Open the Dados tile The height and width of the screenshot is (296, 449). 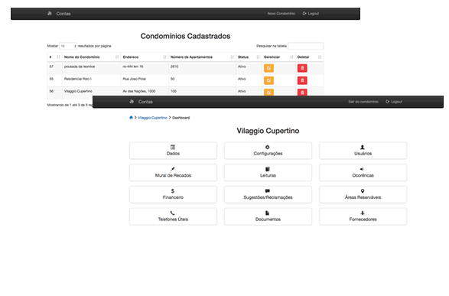(173, 151)
